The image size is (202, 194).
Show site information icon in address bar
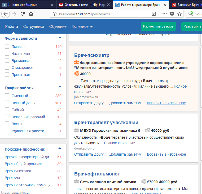(55, 14)
